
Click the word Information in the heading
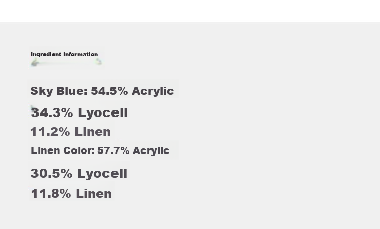81,54
